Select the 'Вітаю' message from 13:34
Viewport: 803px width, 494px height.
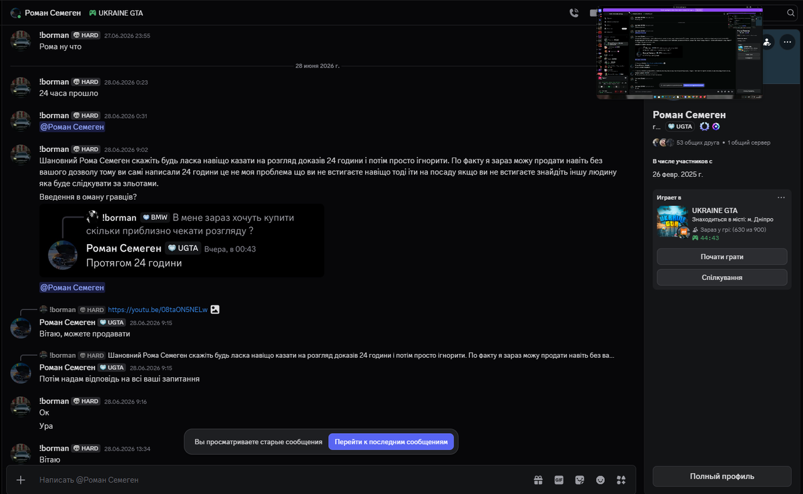point(50,459)
